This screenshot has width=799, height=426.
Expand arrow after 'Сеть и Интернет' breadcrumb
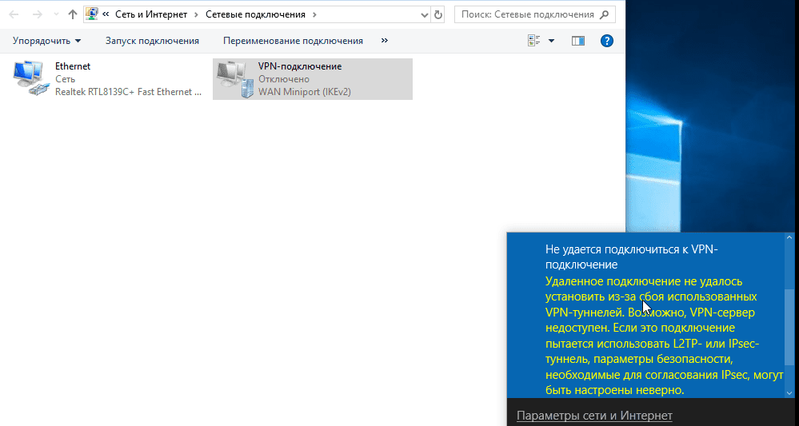(198, 14)
